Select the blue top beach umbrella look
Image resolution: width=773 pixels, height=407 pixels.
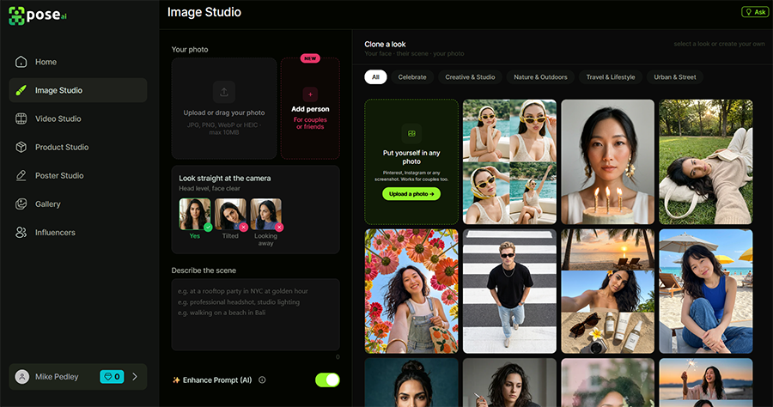click(706, 291)
